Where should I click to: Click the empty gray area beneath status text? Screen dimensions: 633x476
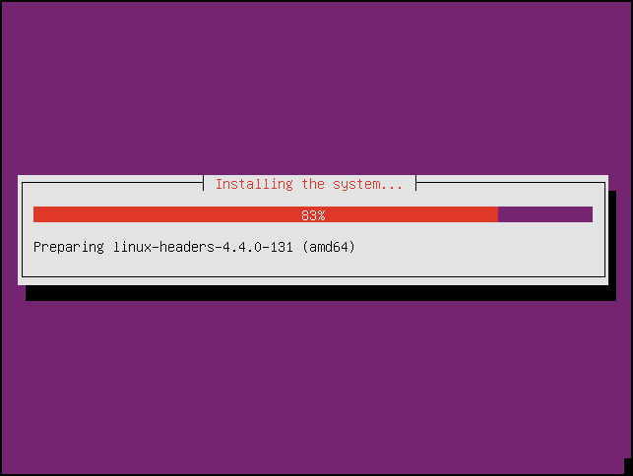(x=313, y=265)
